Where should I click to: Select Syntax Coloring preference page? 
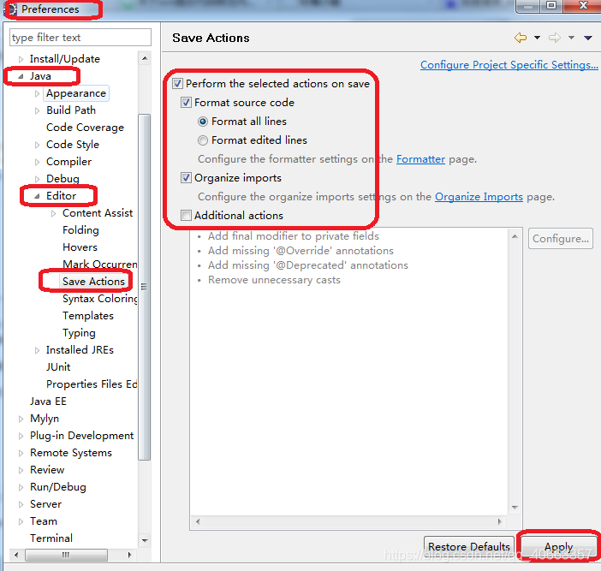click(100, 299)
